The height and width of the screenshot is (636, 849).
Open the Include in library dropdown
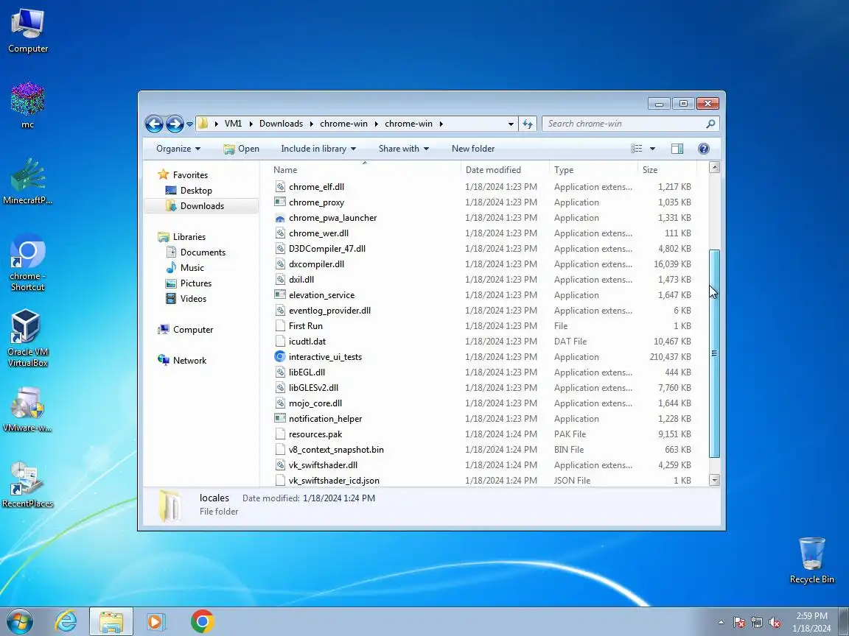pyautogui.click(x=318, y=149)
